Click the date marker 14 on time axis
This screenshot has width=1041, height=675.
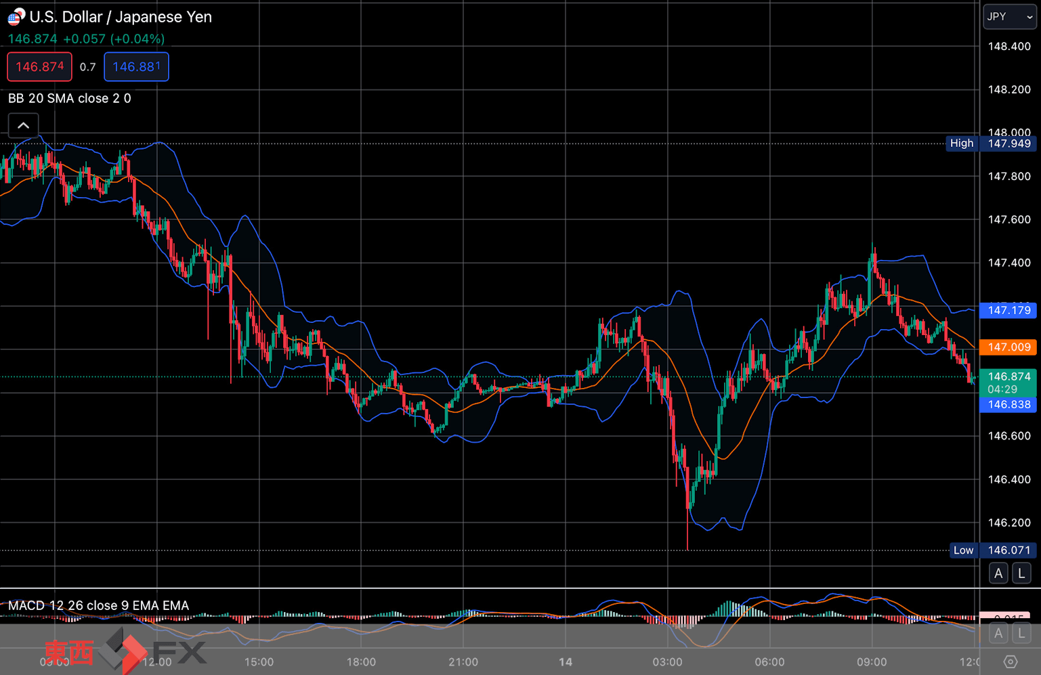pos(565,661)
